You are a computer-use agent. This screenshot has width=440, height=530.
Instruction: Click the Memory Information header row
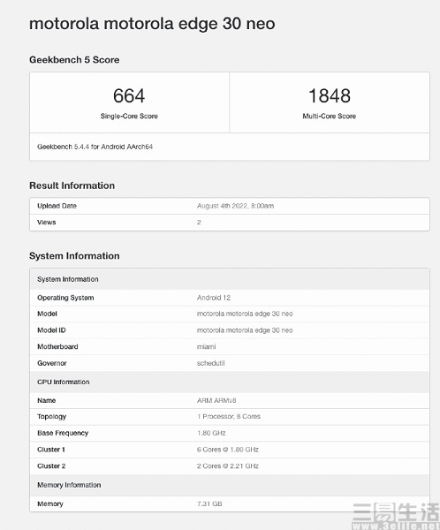pos(230,485)
